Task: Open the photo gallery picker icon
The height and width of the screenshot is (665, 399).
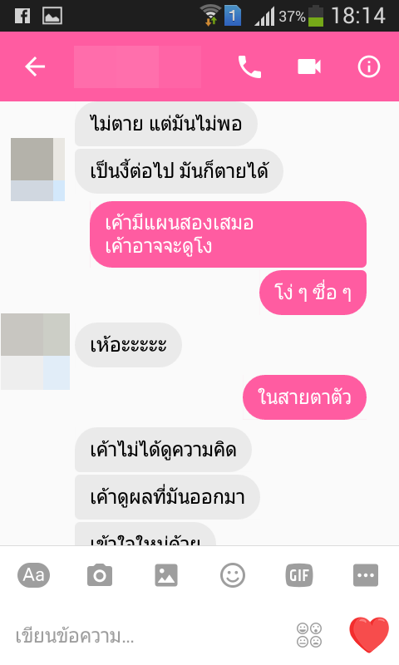Action: click(166, 575)
